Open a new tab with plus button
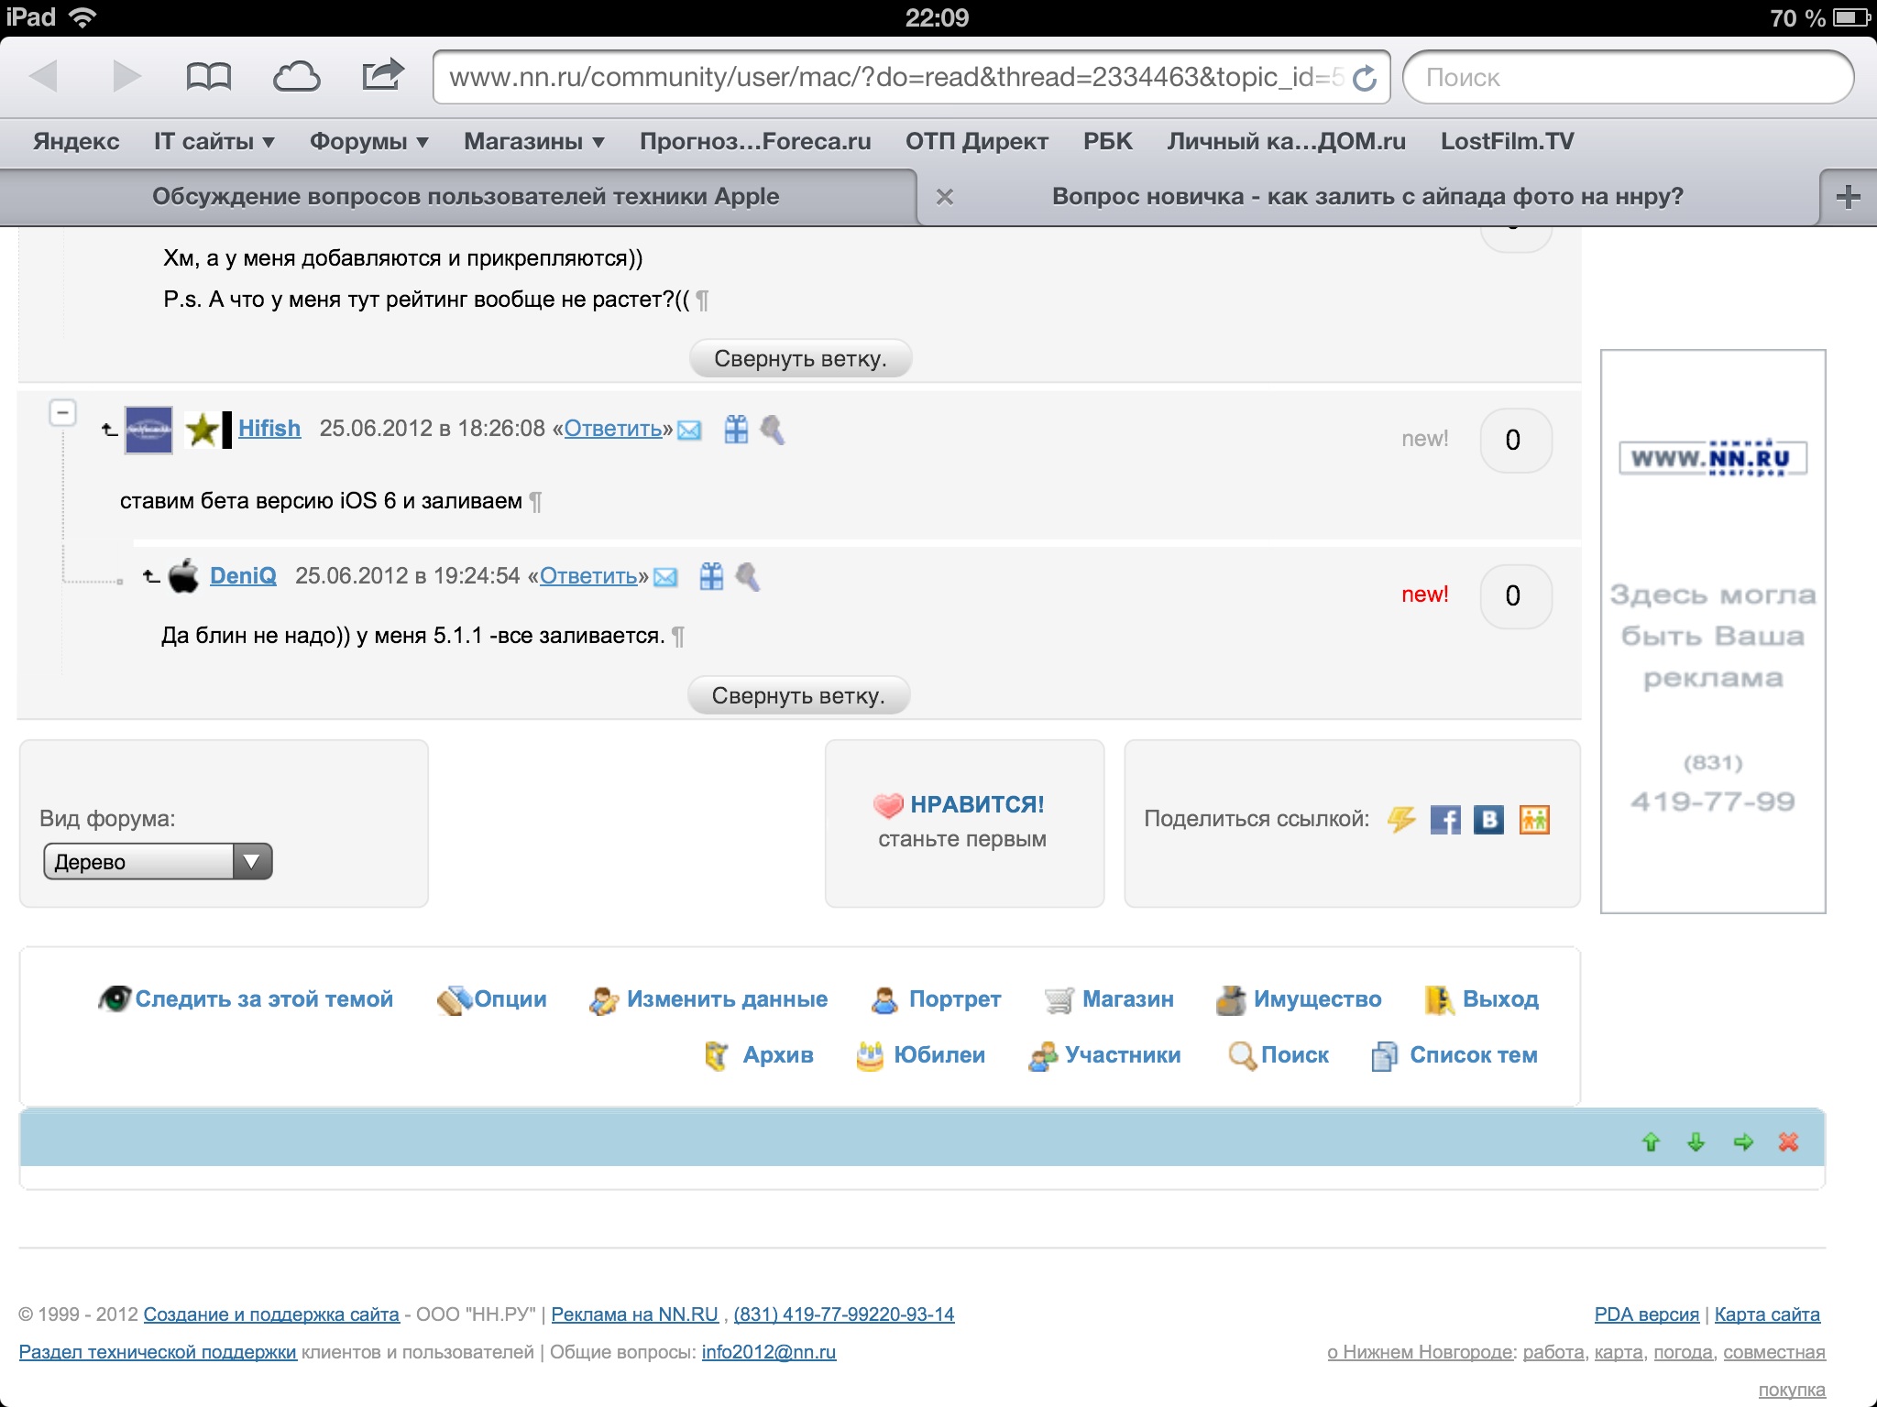Image resolution: width=1877 pixels, height=1407 pixels. click(x=1848, y=197)
